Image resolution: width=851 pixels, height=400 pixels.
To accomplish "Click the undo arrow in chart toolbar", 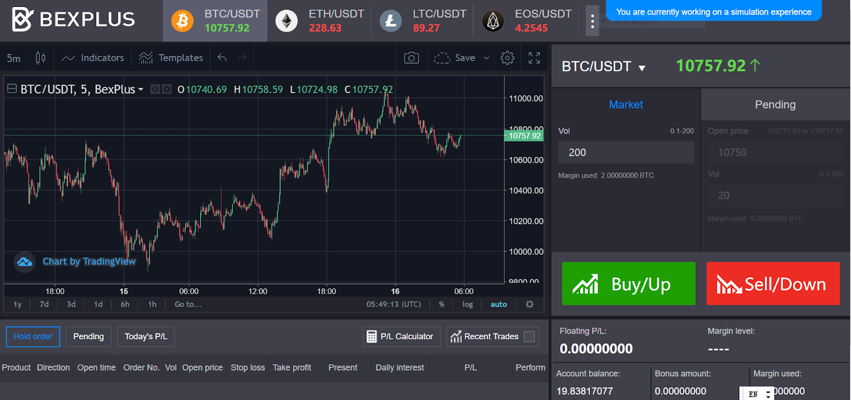I will pyautogui.click(x=222, y=57).
